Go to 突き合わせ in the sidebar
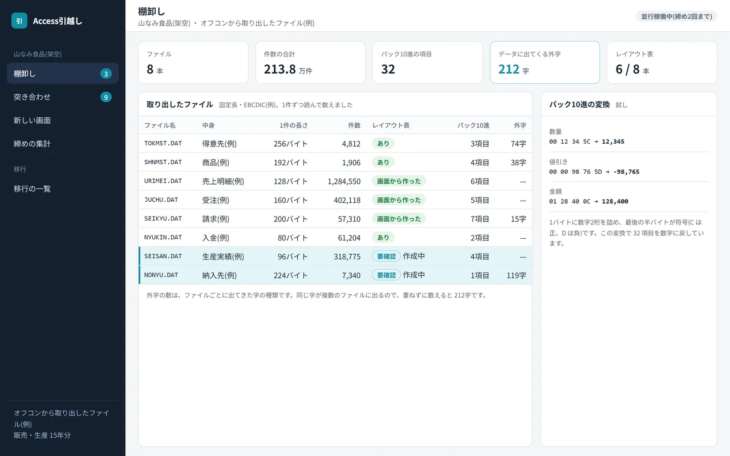730x456 pixels. (x=63, y=97)
